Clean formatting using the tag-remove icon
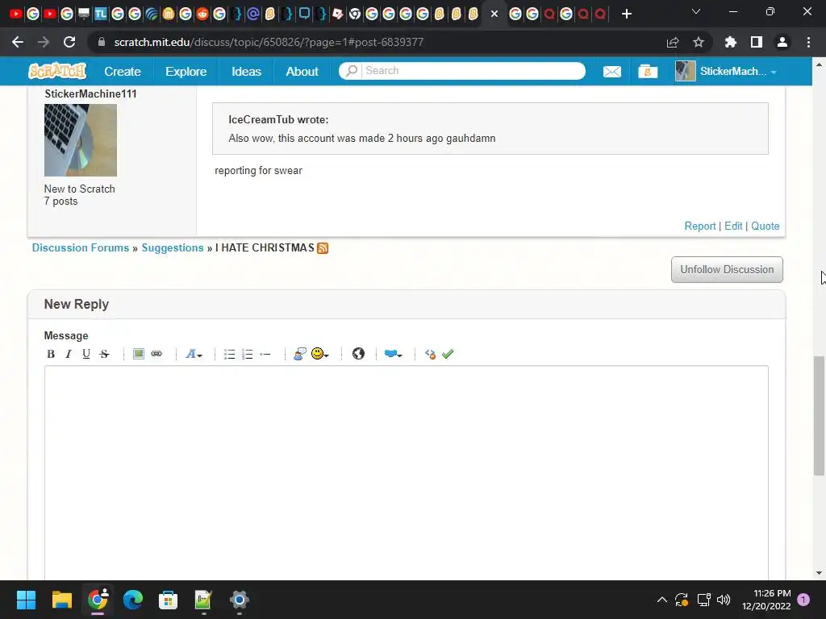The width and height of the screenshot is (826, 619). [x=430, y=355]
